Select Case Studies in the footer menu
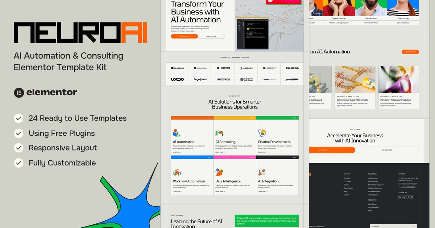This screenshot has width=435, height=228. point(348,188)
